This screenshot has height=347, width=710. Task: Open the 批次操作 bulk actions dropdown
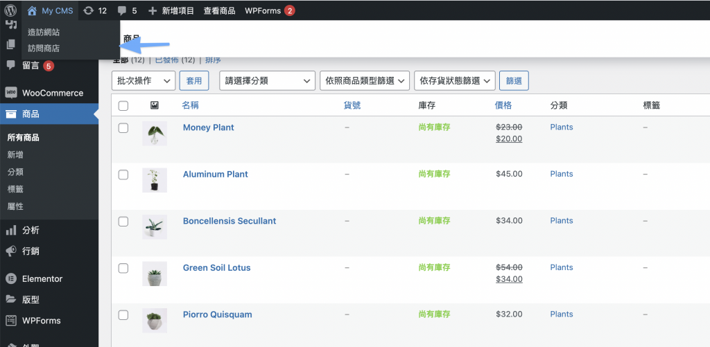(x=144, y=80)
